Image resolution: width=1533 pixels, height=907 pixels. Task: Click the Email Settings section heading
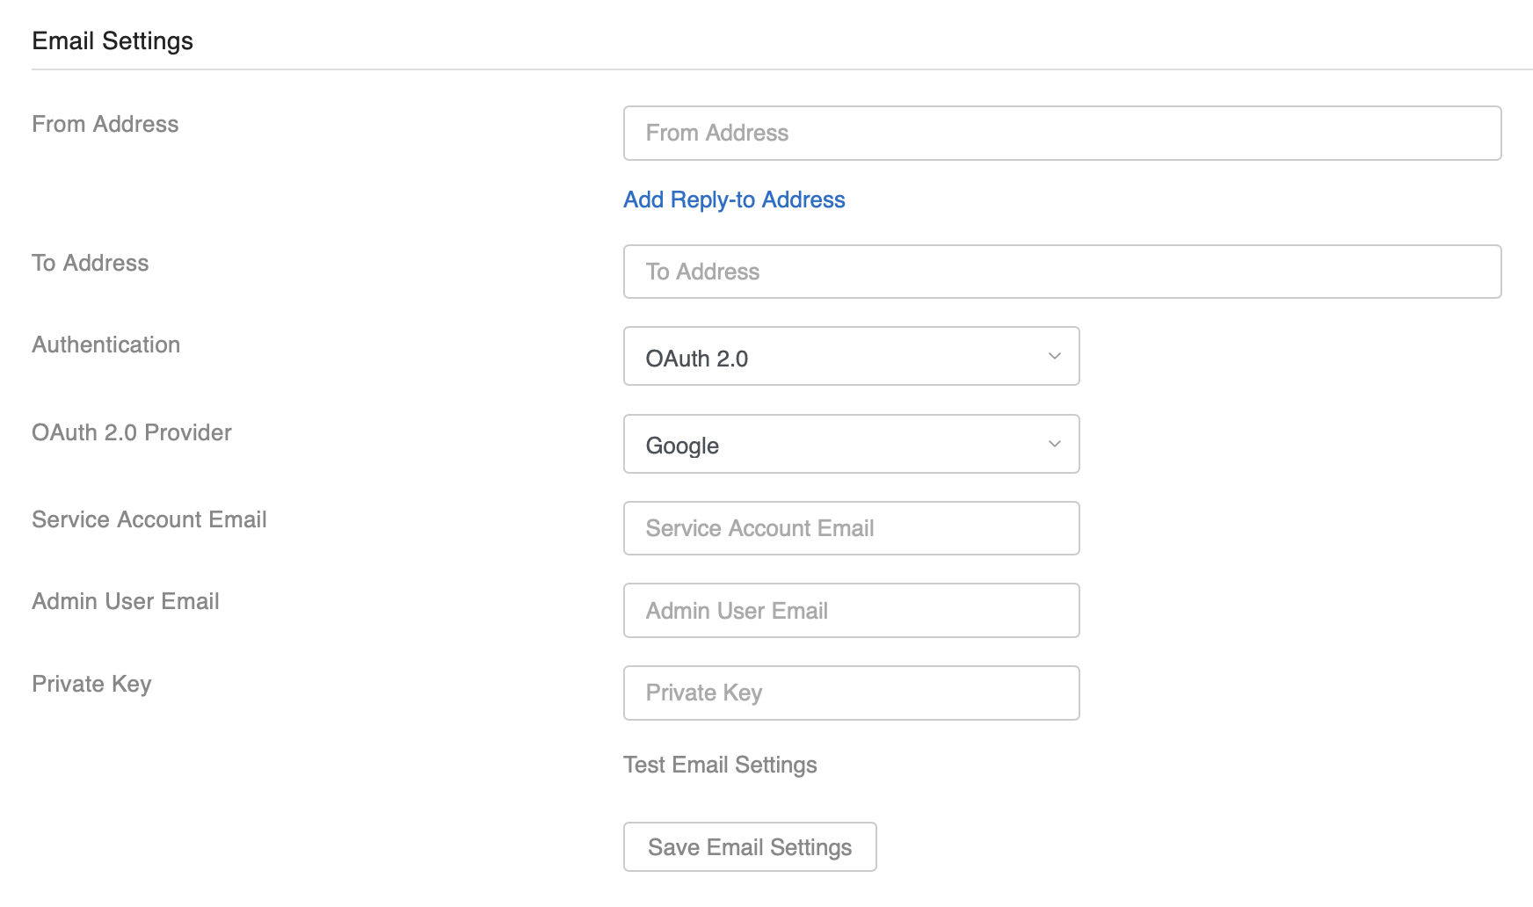[113, 40]
